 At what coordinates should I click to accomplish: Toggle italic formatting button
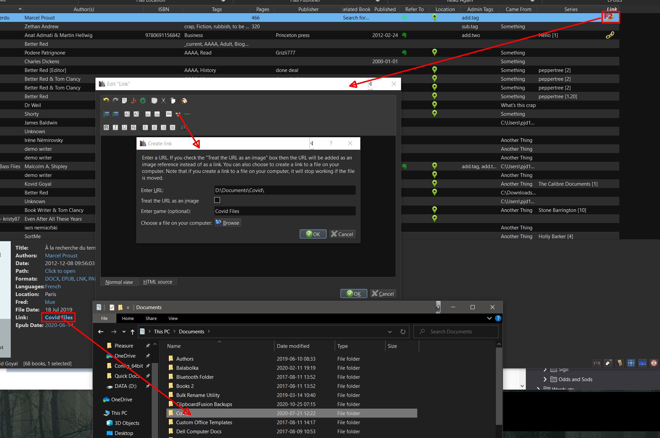point(115,127)
